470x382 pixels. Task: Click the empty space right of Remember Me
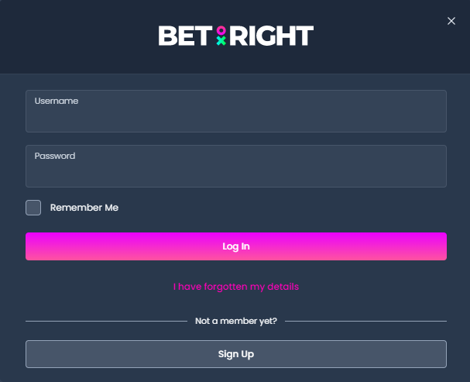click(x=283, y=208)
